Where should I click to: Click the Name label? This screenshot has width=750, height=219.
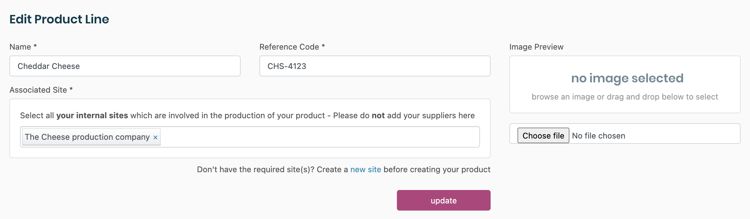click(x=20, y=47)
